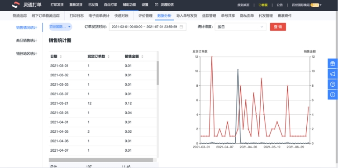Screen dimensions: 338x168
Task: Open 已发货 in the top menu
Action: click(93, 5)
